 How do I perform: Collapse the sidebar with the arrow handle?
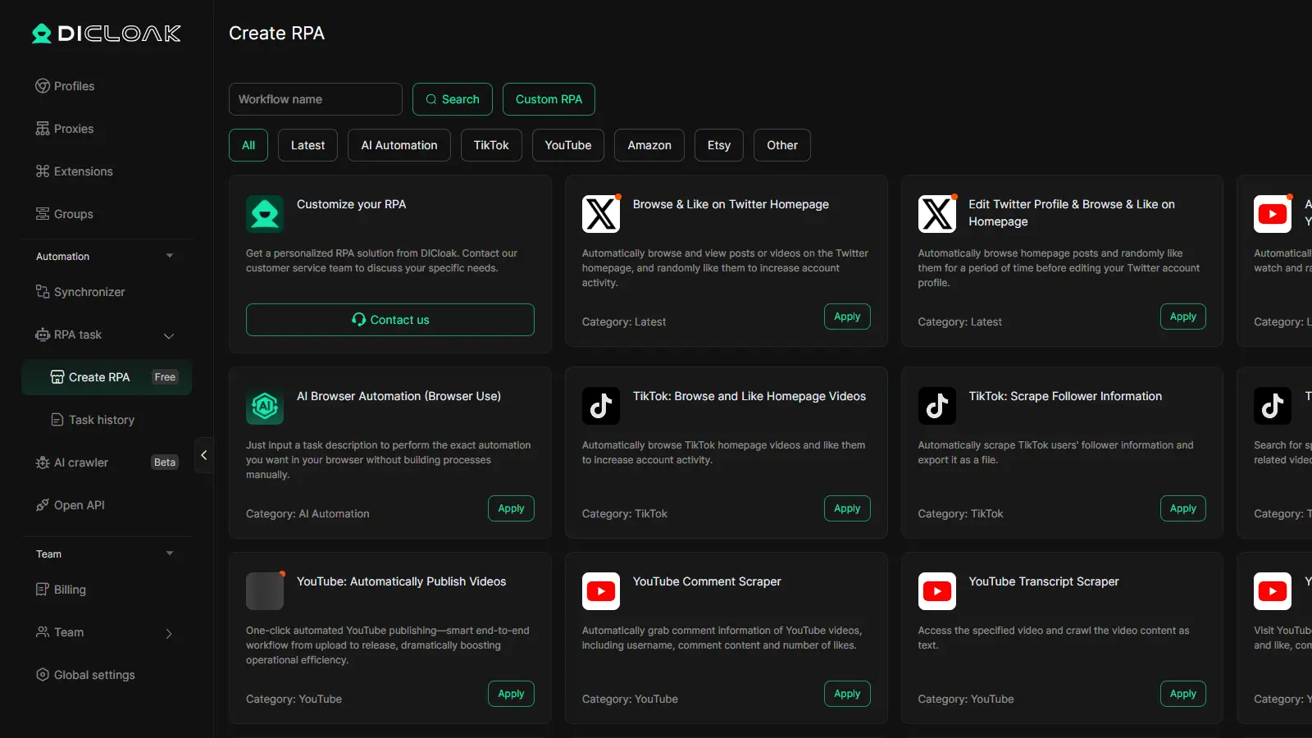204,455
